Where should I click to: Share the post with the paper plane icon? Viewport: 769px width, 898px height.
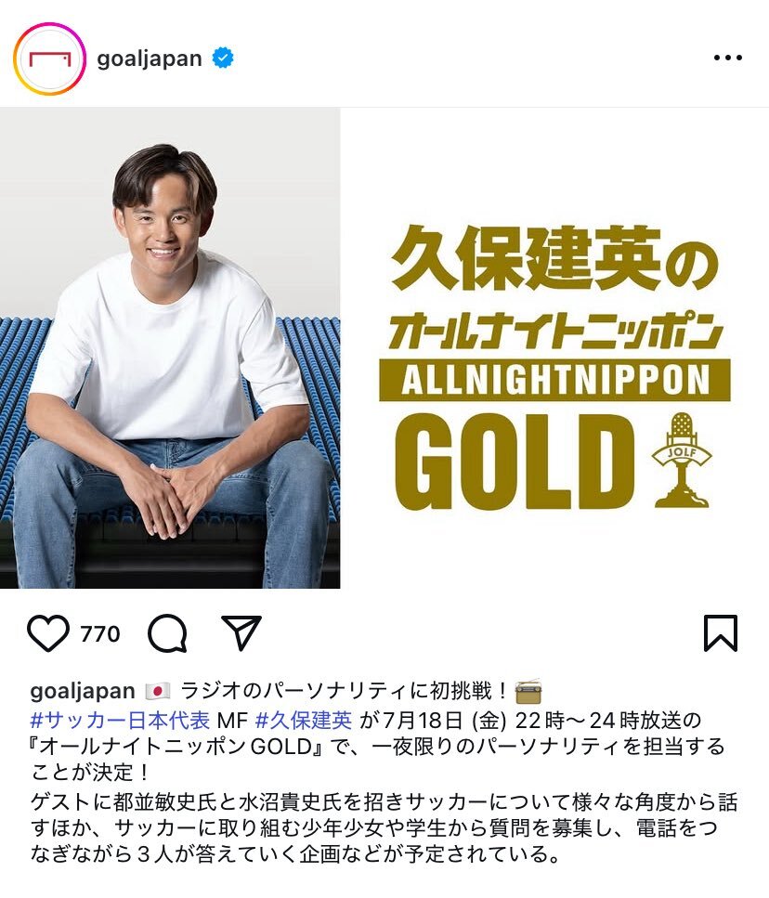(241, 632)
